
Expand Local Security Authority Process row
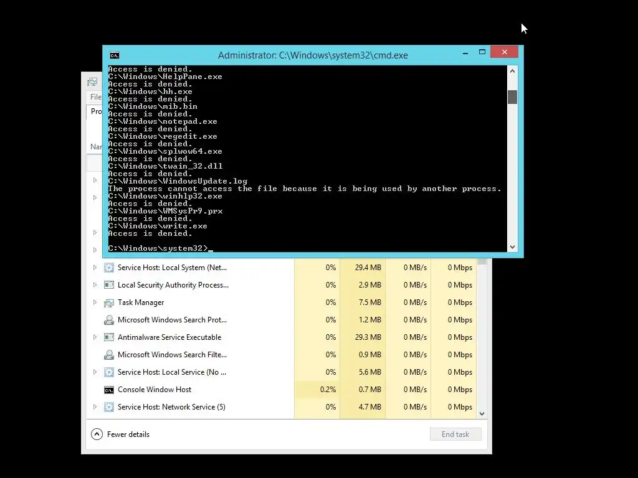click(x=95, y=285)
